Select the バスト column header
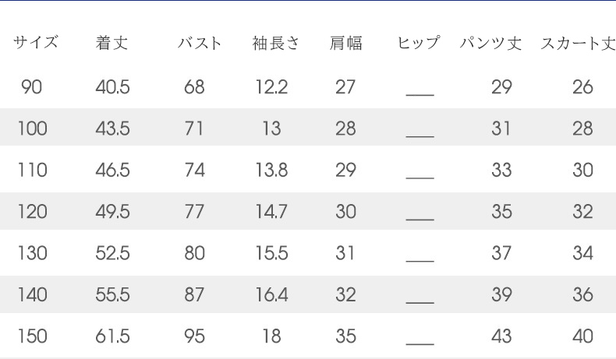 click(200, 44)
